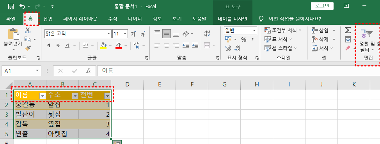Open the 파일 menu tab
This screenshot has width=380, height=144.
(11, 19)
